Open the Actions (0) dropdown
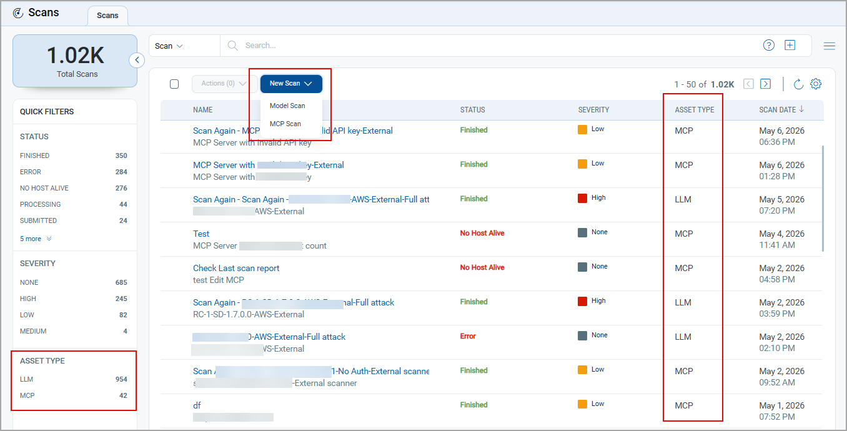Image resolution: width=847 pixels, height=431 pixels. 224,84
